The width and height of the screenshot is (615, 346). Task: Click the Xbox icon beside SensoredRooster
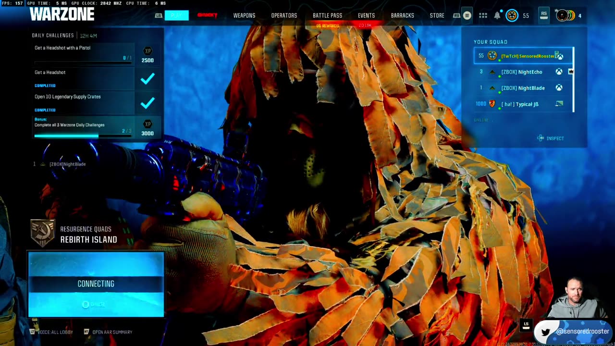point(560,56)
